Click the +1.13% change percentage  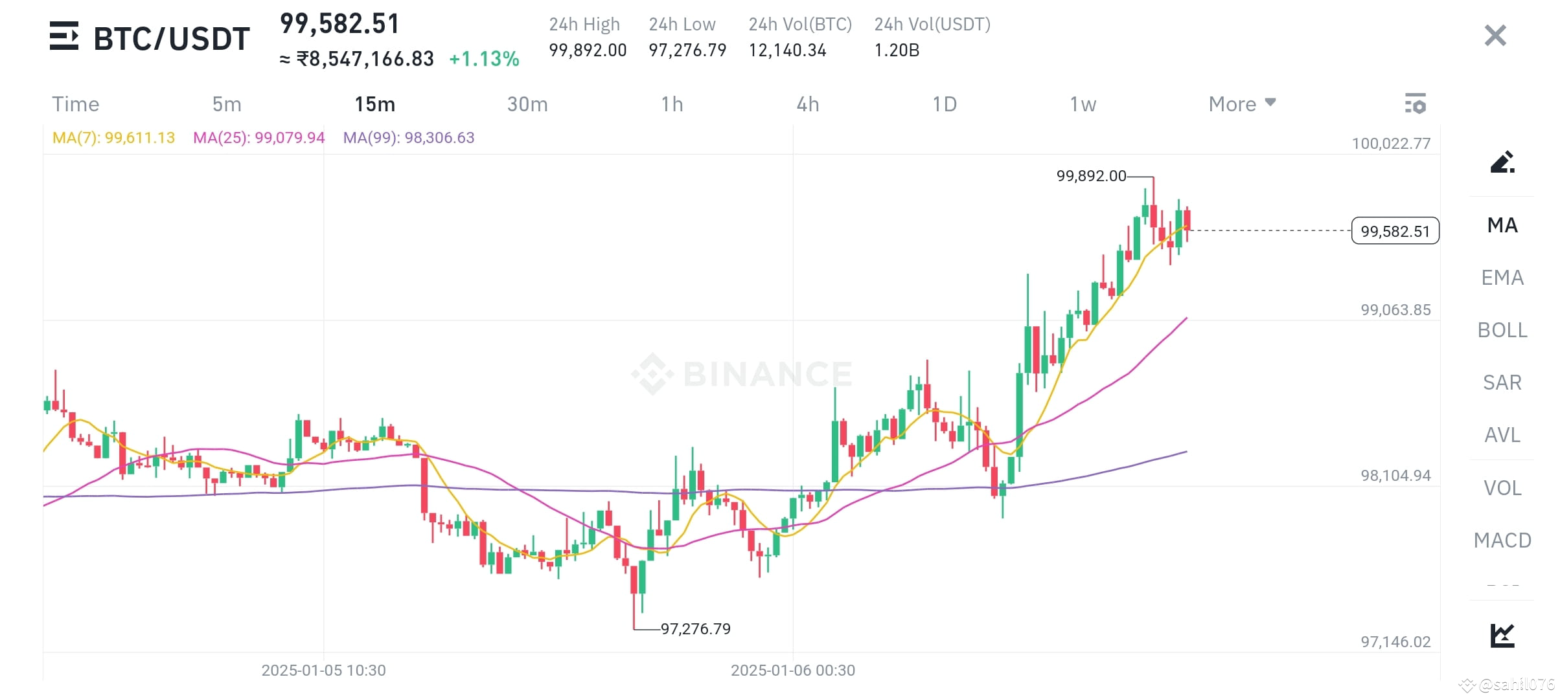484,59
